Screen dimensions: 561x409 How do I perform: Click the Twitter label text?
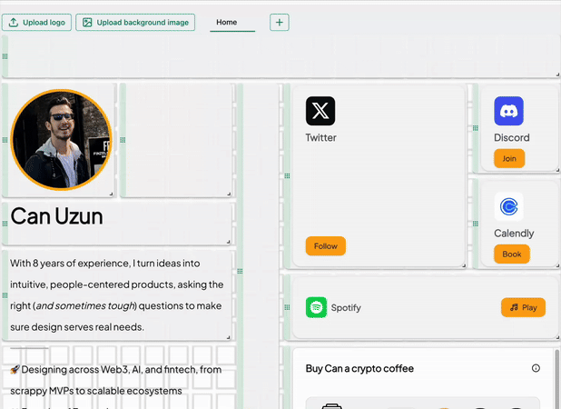point(321,137)
